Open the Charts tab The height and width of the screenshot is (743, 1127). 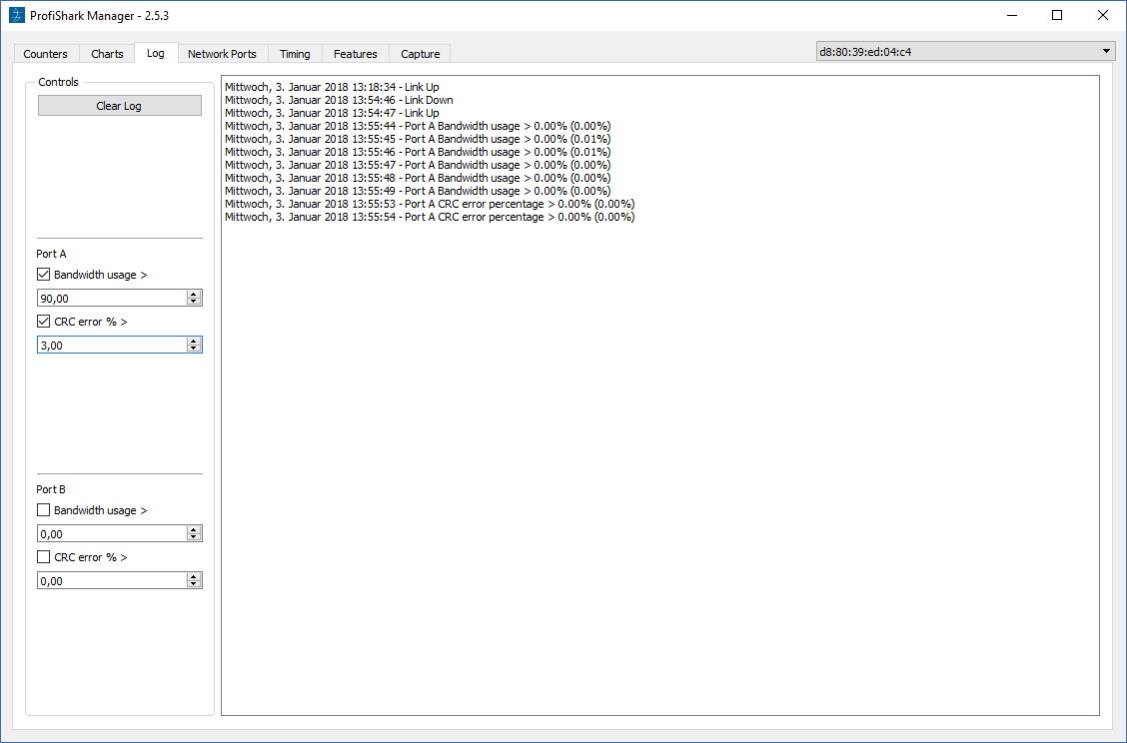coord(107,54)
